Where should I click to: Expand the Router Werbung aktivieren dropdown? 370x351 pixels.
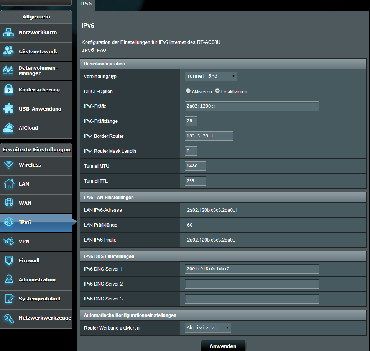(208, 328)
